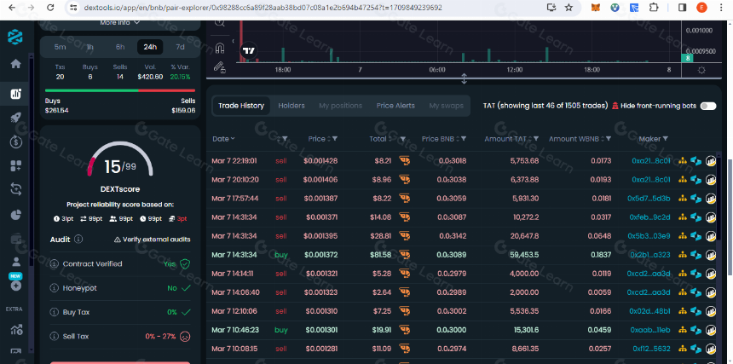733x364 pixels.
Task: Open the dollar coin icon in sidebar
Action: click(16, 142)
